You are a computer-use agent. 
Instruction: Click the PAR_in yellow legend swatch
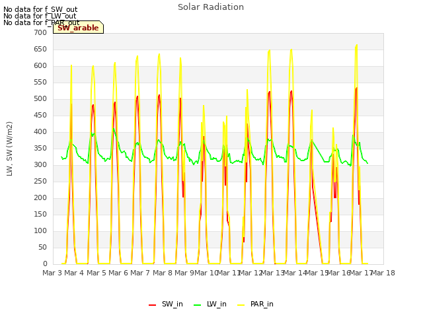[x=241, y=304]
